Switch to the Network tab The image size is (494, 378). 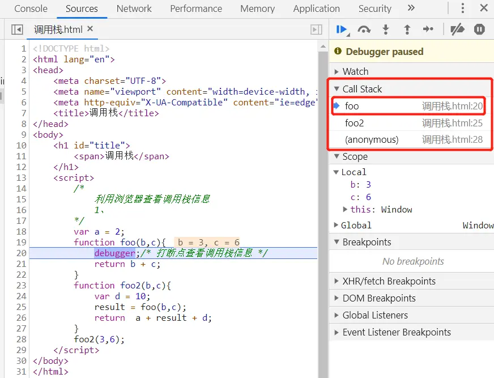click(x=134, y=9)
